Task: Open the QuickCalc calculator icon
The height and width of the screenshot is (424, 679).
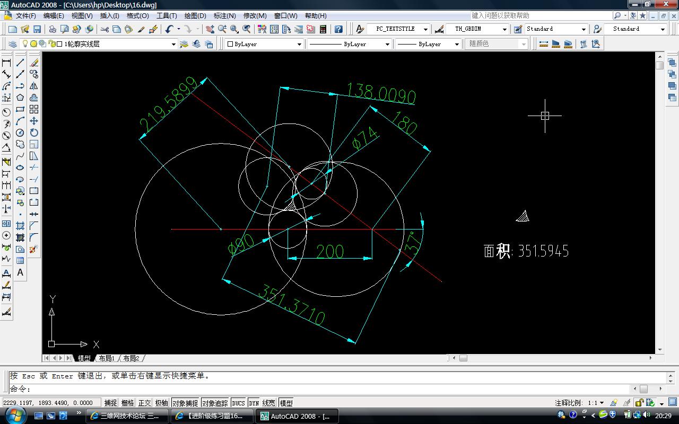Action: tap(323, 29)
